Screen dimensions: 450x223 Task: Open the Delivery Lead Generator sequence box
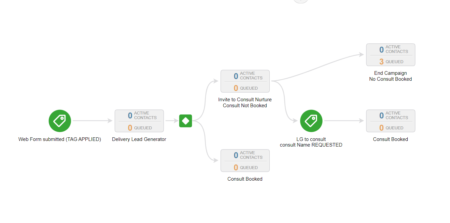[139, 121]
